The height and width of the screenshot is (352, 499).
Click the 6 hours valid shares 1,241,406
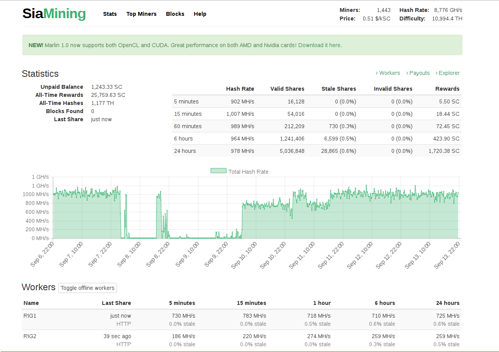pyautogui.click(x=292, y=139)
